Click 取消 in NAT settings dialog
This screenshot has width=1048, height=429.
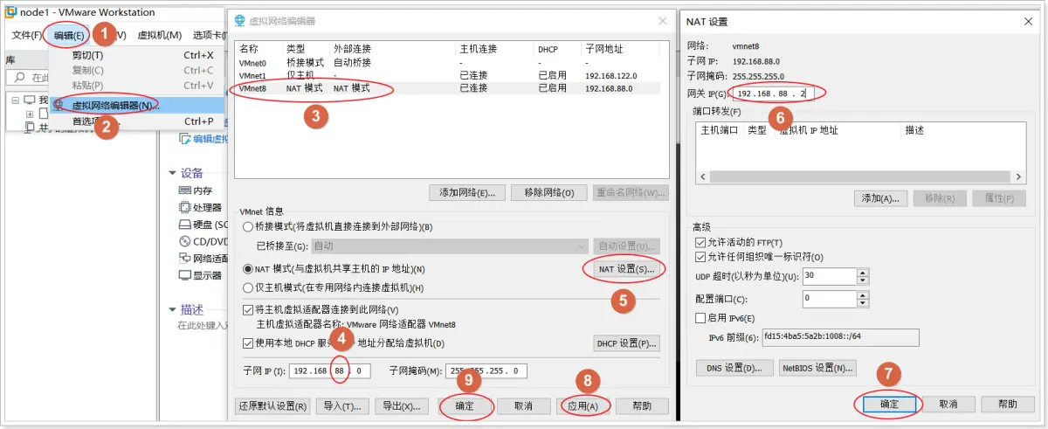pos(948,405)
